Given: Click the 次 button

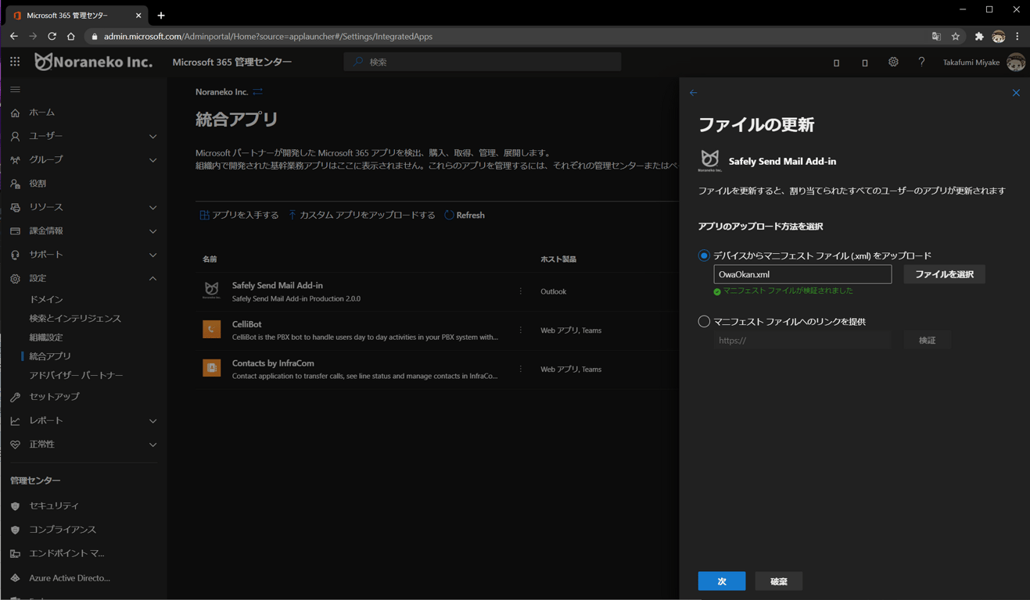Looking at the screenshot, I should pyautogui.click(x=721, y=581).
